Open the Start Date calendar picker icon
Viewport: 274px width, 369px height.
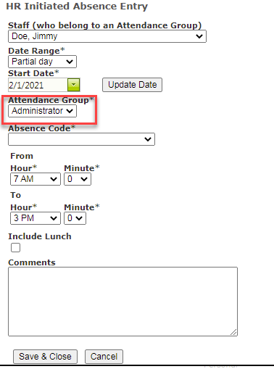click(x=74, y=85)
